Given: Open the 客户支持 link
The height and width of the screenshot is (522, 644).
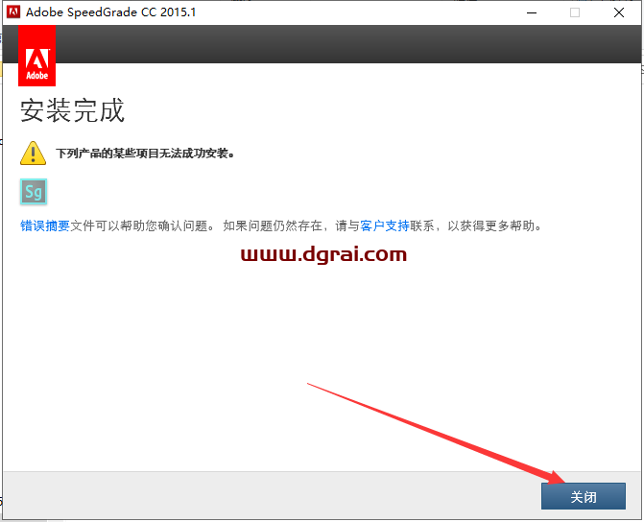Looking at the screenshot, I should pyautogui.click(x=385, y=225).
